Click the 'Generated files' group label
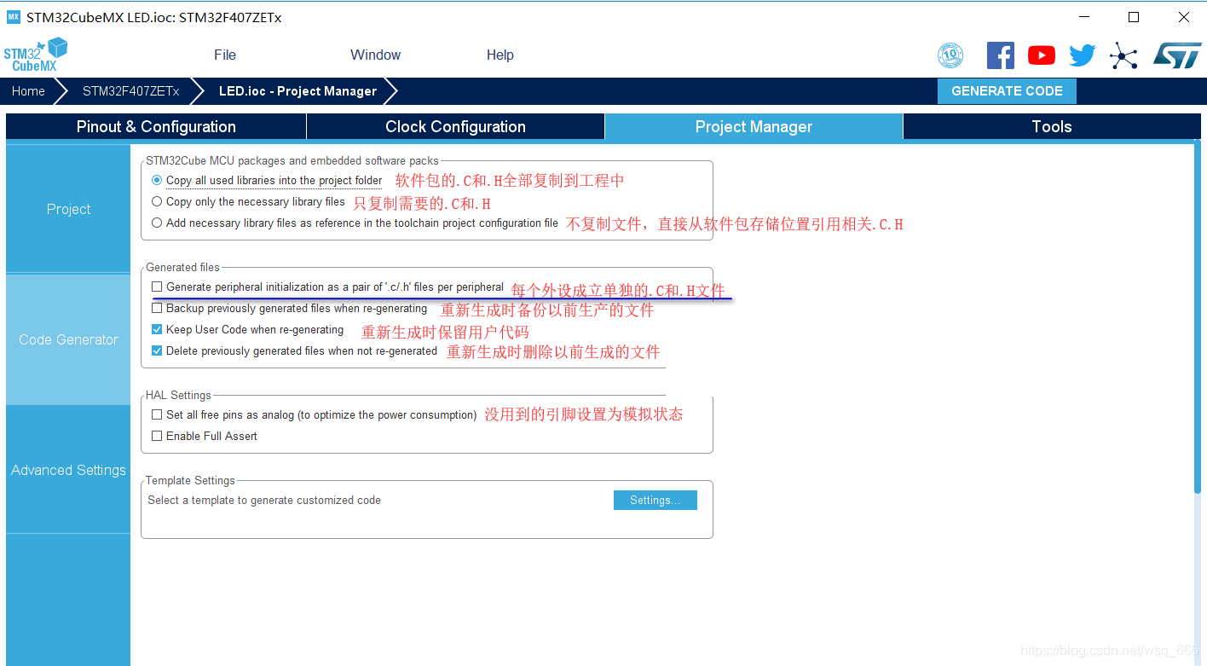The image size is (1207, 666). tap(182, 268)
